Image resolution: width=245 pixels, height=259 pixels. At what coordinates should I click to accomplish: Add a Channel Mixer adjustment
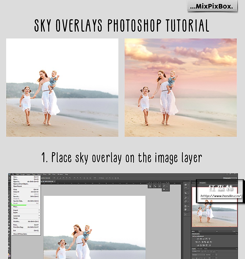tap(208, 242)
